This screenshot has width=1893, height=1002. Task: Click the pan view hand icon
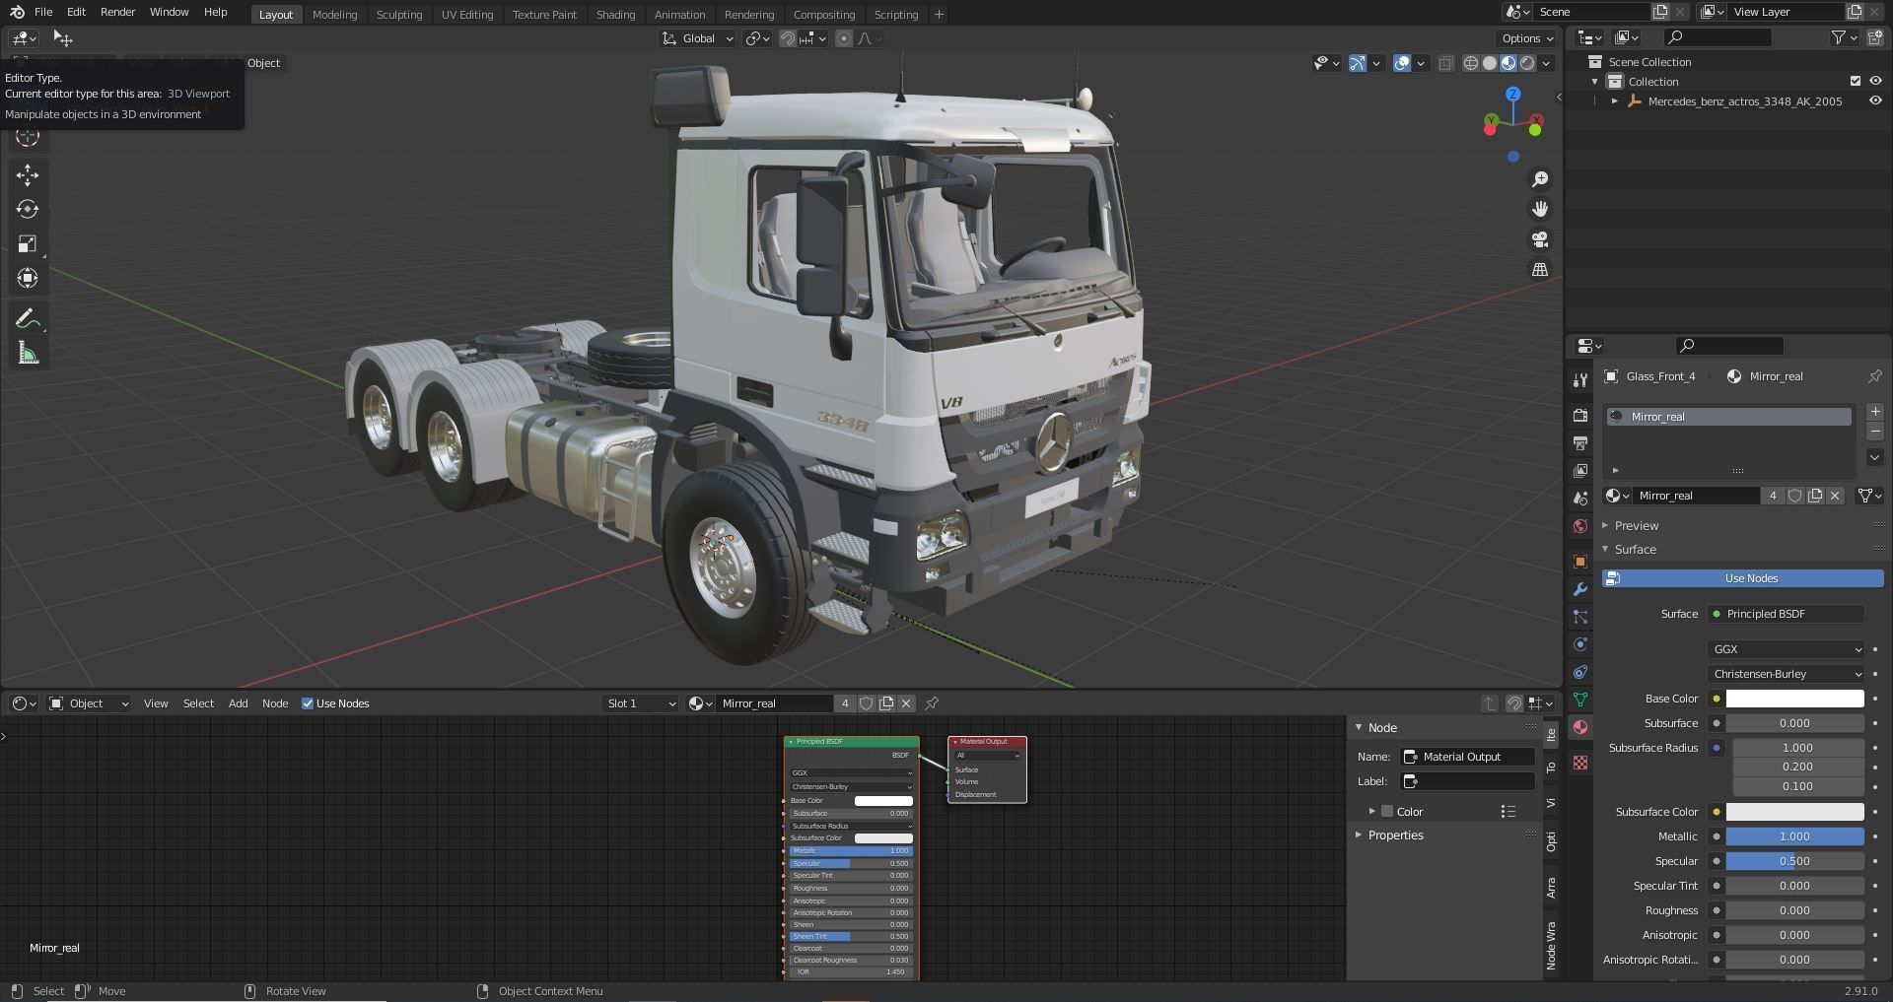click(1539, 209)
